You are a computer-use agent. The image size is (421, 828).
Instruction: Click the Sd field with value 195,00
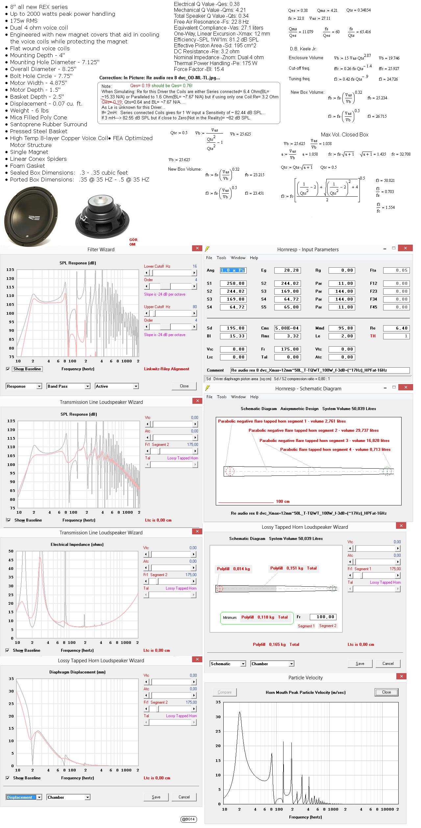pos(233,328)
